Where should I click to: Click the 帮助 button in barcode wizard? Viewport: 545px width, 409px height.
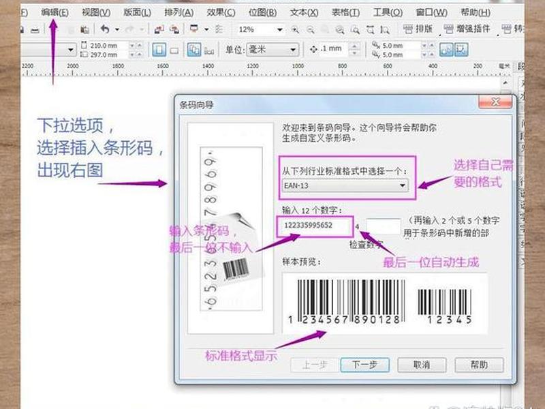click(479, 365)
